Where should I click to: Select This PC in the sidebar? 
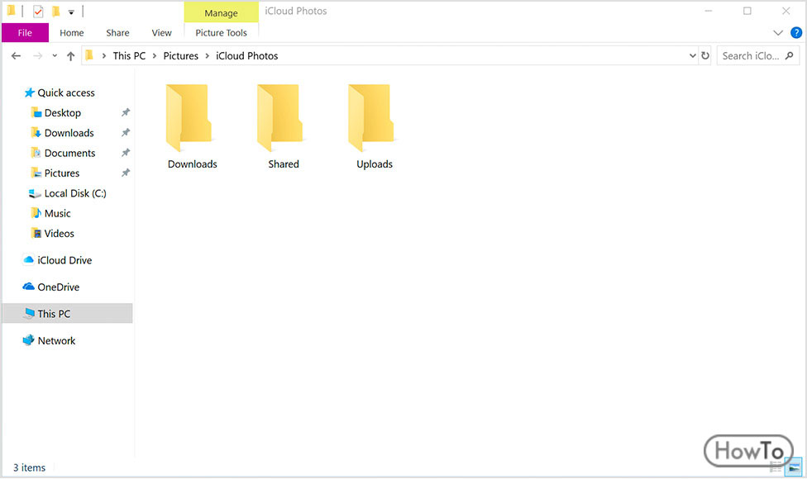click(68, 314)
